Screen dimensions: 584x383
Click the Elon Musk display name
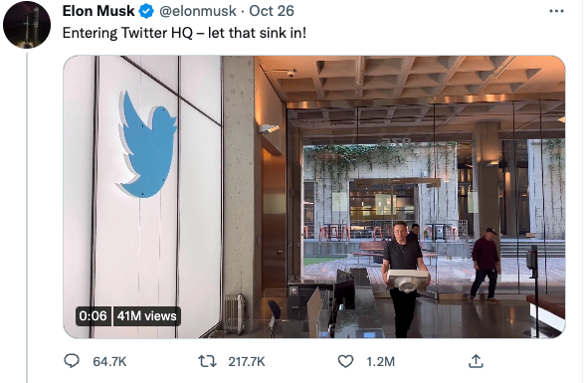point(98,11)
